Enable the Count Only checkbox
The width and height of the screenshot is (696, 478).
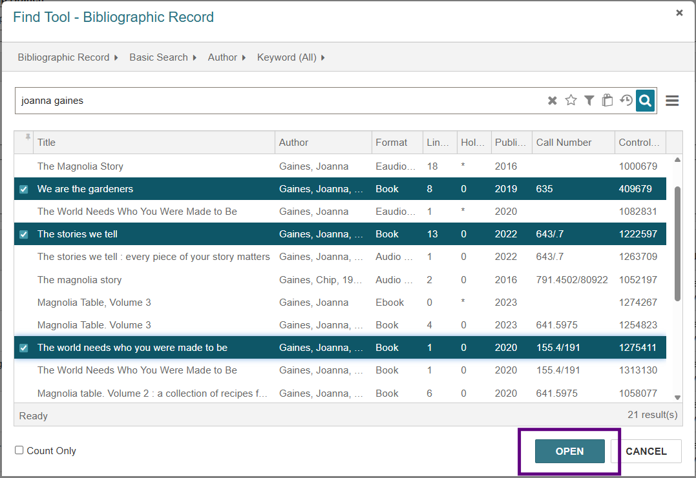tap(19, 450)
